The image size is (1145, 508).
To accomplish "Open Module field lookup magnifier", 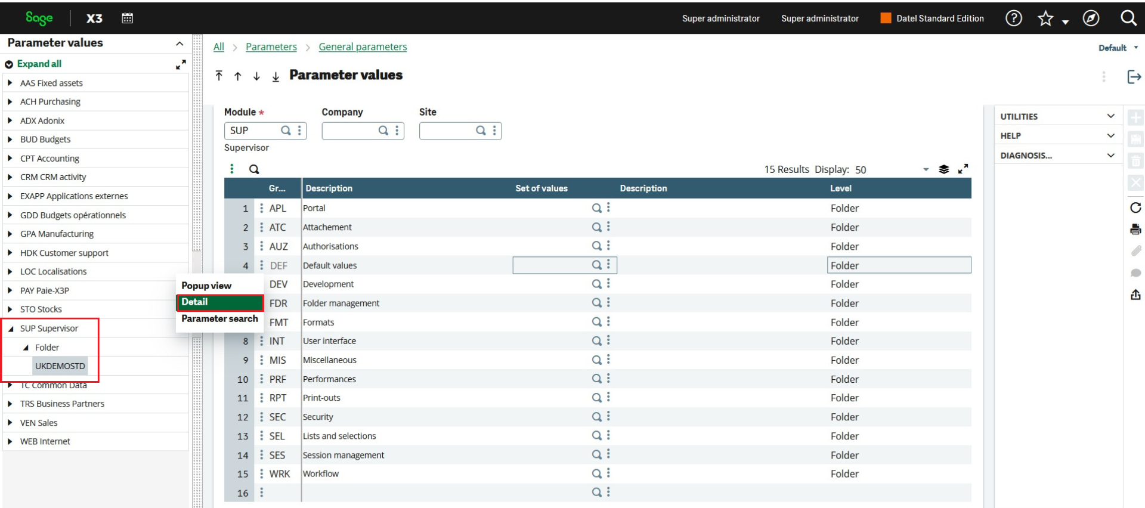I will point(286,131).
